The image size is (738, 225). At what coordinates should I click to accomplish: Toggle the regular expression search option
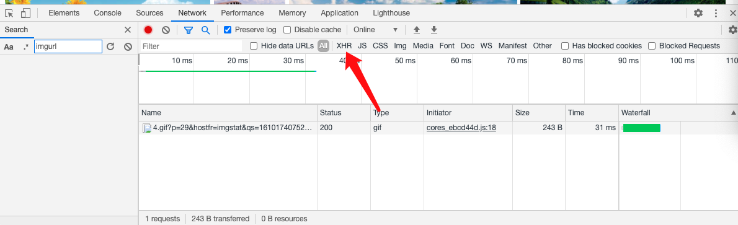pyautogui.click(x=26, y=46)
